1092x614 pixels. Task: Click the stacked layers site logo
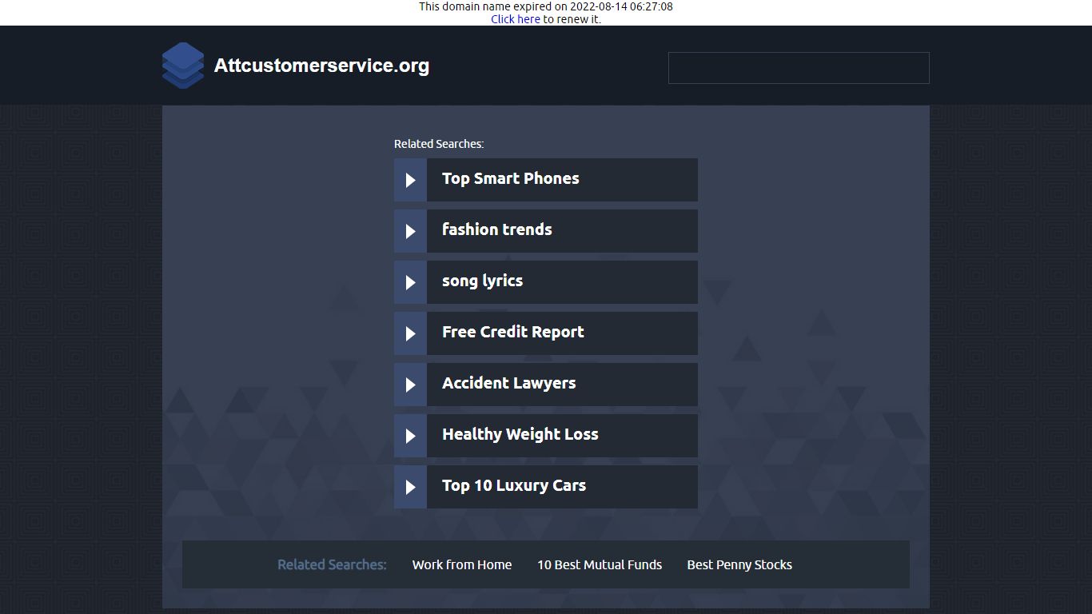183,66
